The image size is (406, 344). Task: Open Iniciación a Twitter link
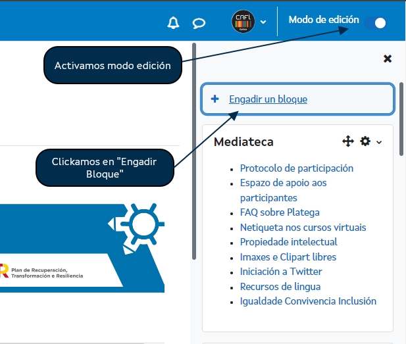(281, 272)
